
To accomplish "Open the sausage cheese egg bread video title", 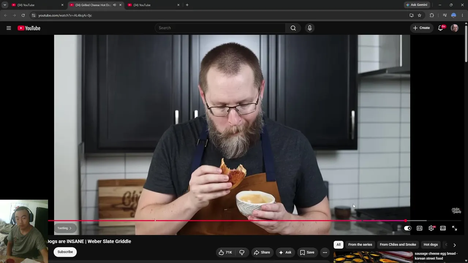I will coord(436,256).
